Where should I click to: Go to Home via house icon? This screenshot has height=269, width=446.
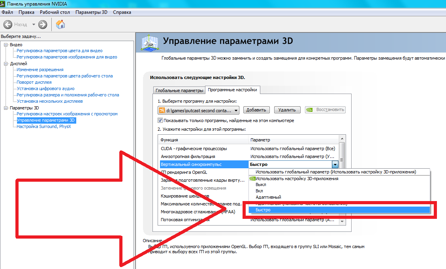pos(60,24)
